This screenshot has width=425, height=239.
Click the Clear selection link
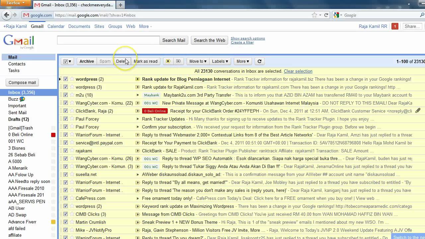[x=298, y=71]
